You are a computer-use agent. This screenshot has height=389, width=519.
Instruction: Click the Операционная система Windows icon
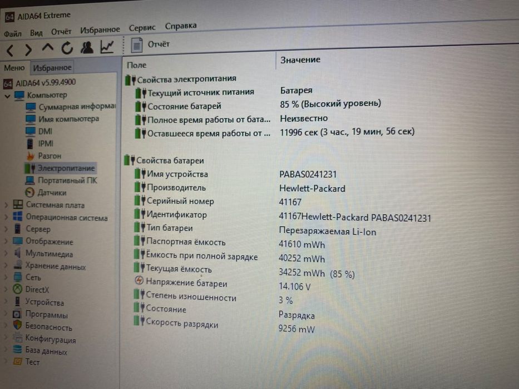(18, 217)
